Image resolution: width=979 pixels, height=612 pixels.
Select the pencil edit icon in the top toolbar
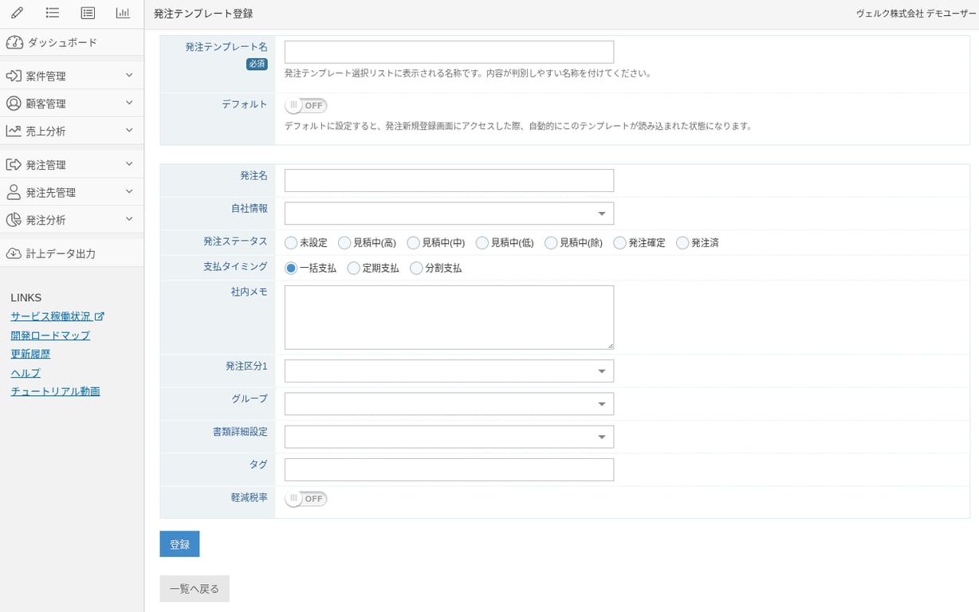pyautogui.click(x=17, y=12)
